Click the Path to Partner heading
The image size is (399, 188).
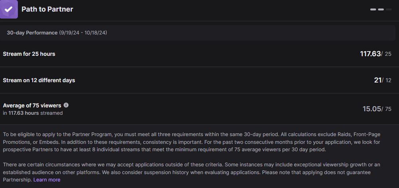click(47, 9)
